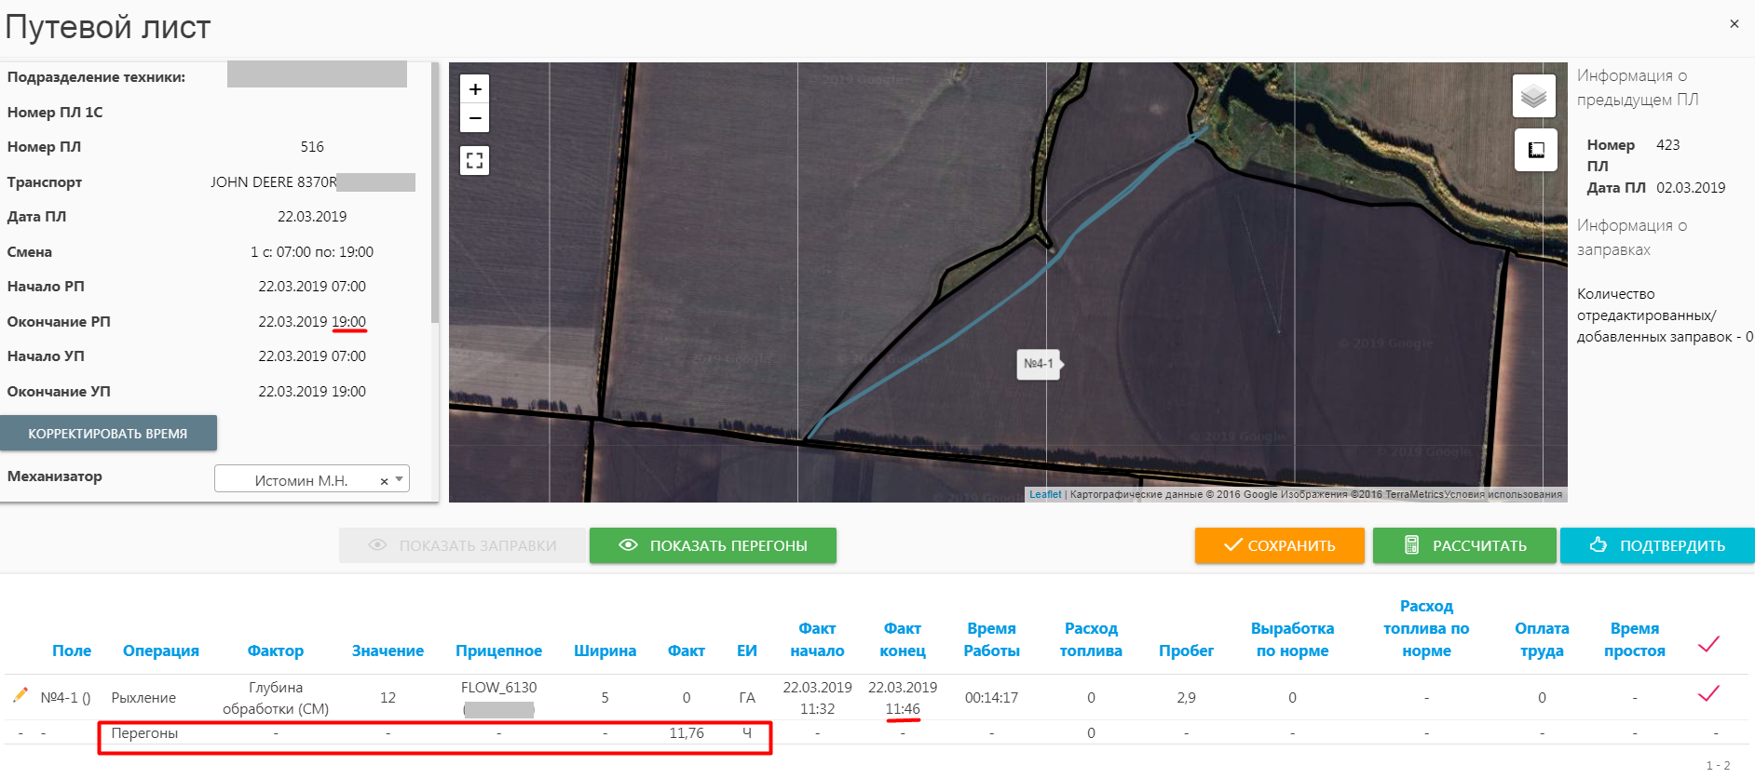Click the previous ПЛ number 423
This screenshot has width=1755, height=778.
(x=1667, y=145)
